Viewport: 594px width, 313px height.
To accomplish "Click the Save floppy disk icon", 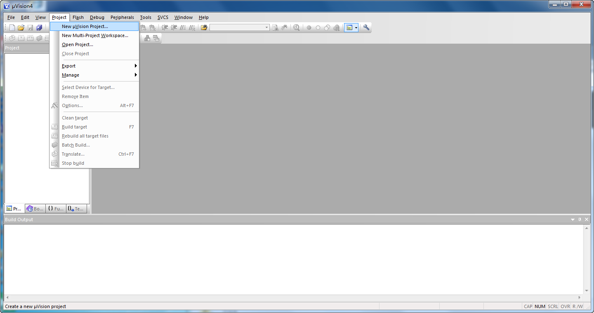I will [30, 28].
